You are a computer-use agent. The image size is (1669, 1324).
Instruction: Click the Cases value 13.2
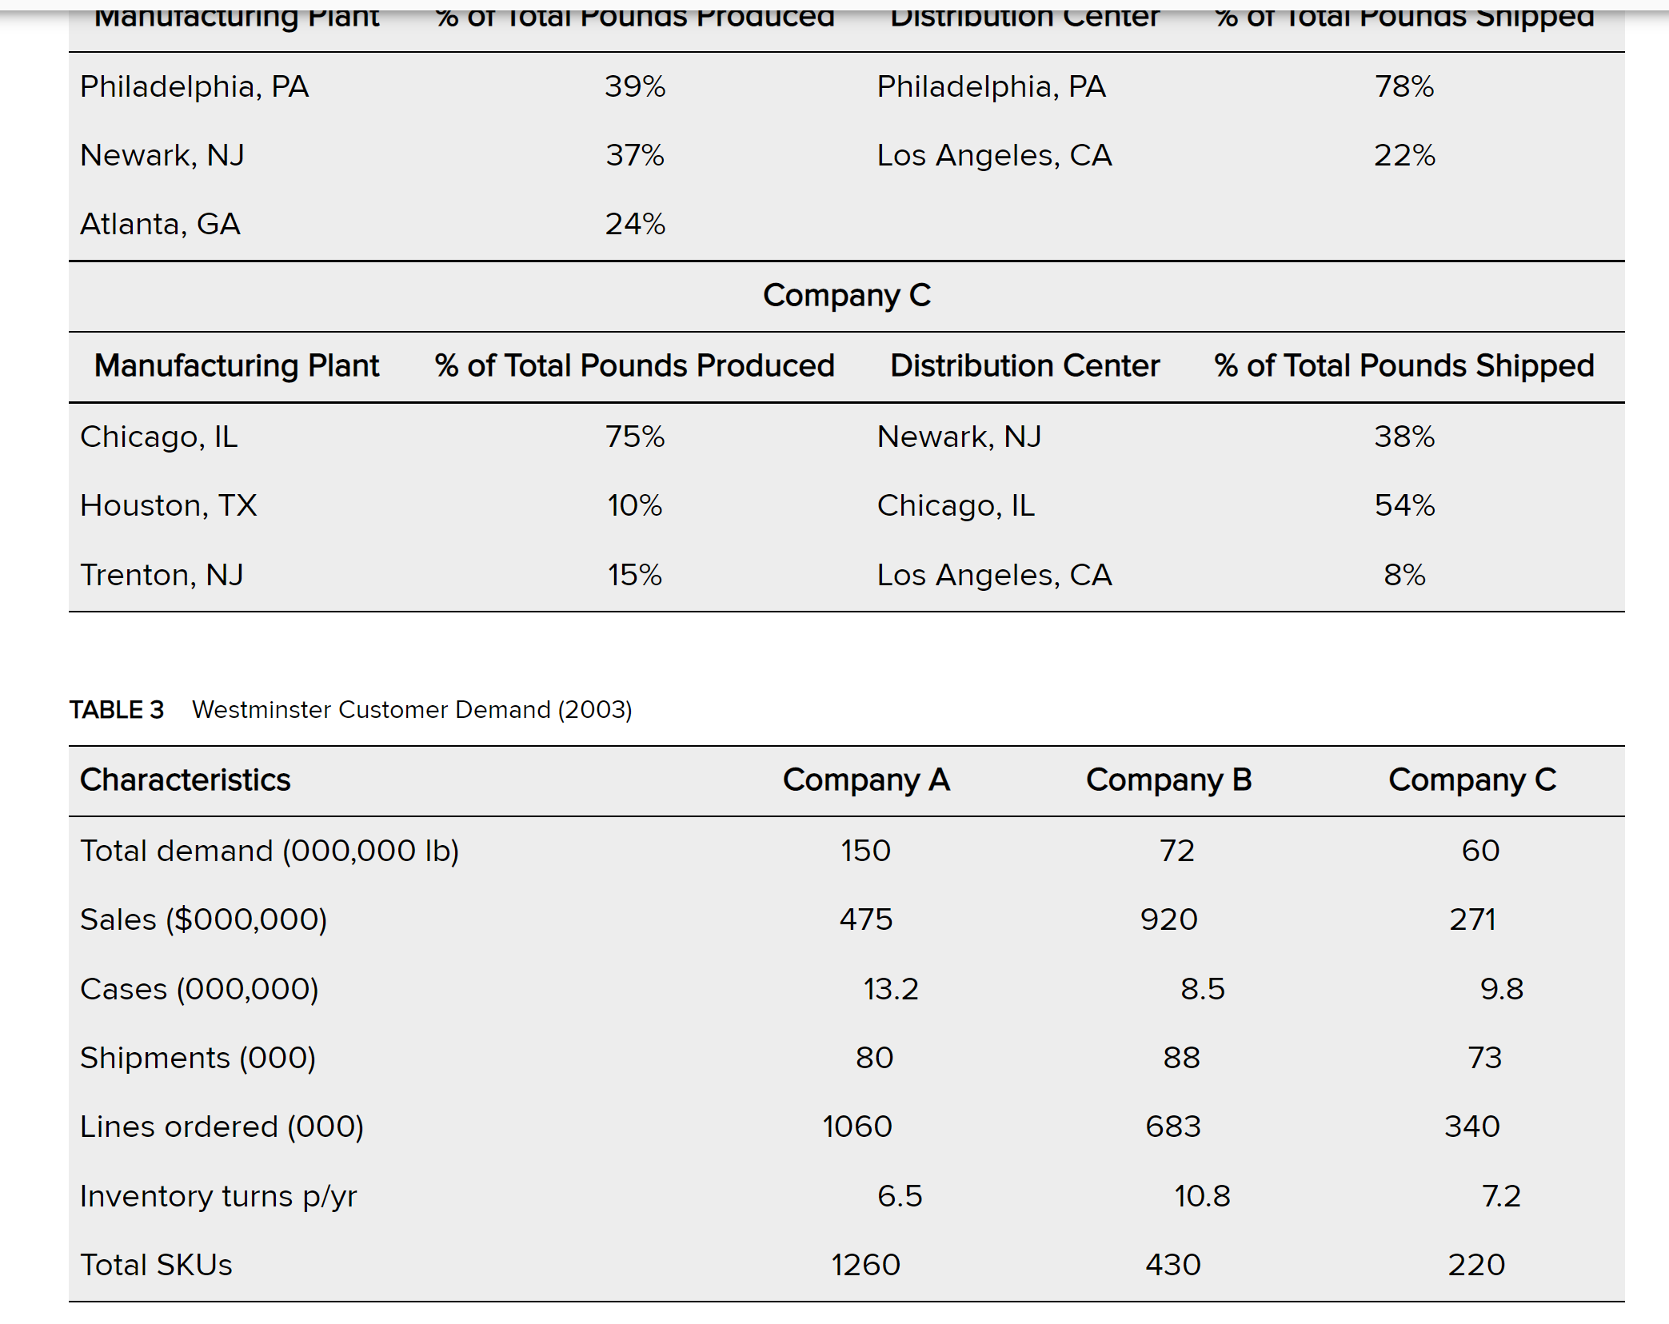tap(891, 989)
